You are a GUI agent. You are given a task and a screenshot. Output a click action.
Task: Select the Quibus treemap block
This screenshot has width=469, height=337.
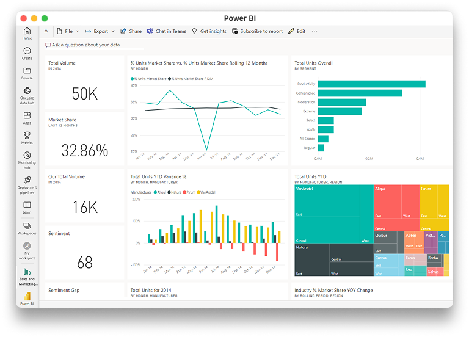(x=389, y=242)
